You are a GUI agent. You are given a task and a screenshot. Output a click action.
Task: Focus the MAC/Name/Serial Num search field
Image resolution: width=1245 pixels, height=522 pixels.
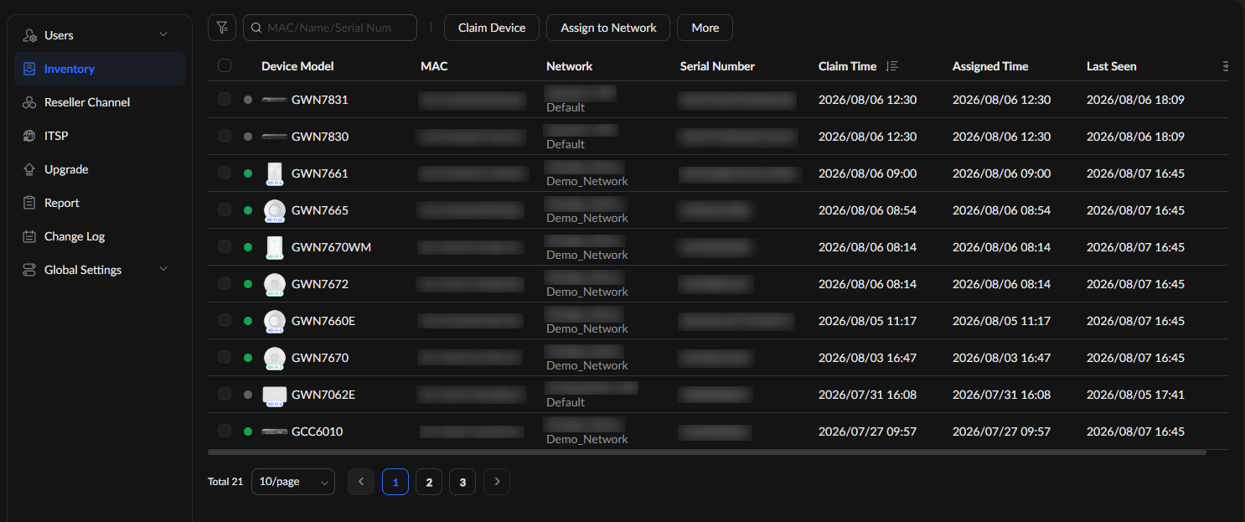point(330,28)
